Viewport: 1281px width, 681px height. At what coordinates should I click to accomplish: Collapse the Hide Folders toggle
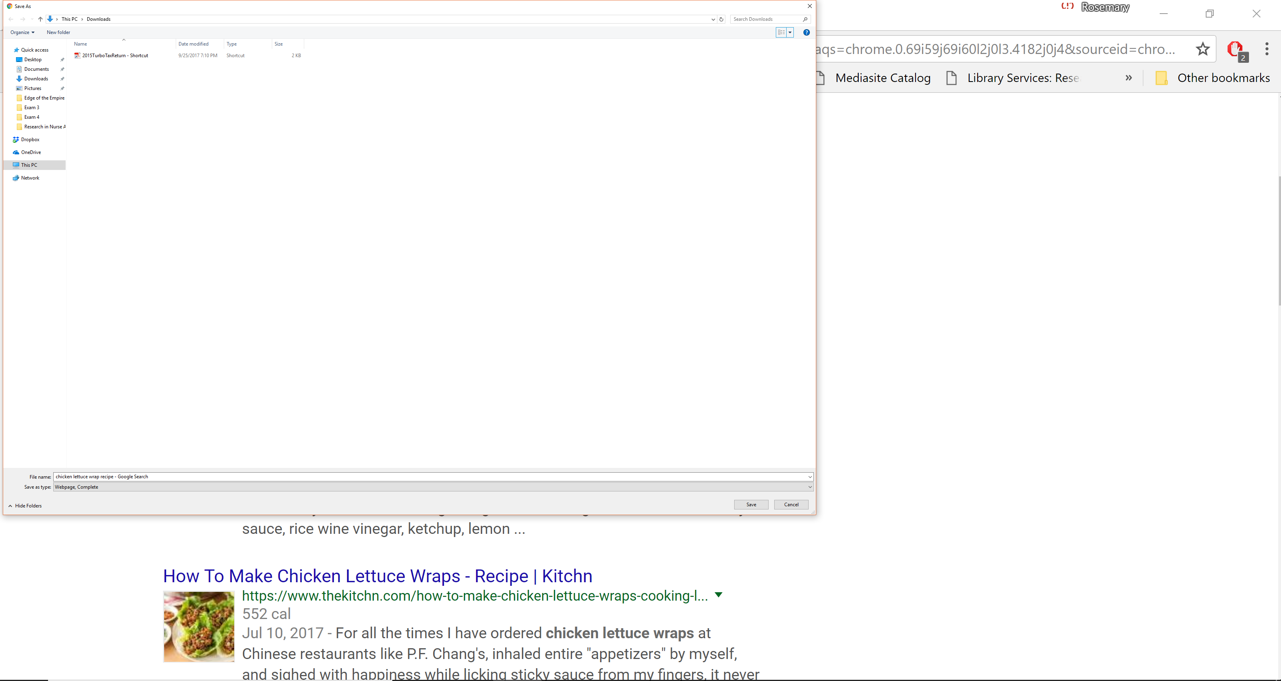(25, 506)
